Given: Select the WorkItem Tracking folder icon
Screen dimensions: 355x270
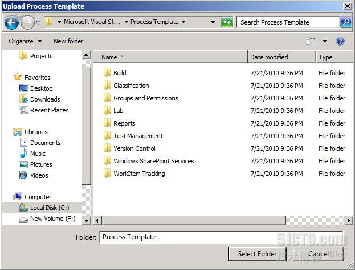Looking at the screenshot, I should click(107, 174).
